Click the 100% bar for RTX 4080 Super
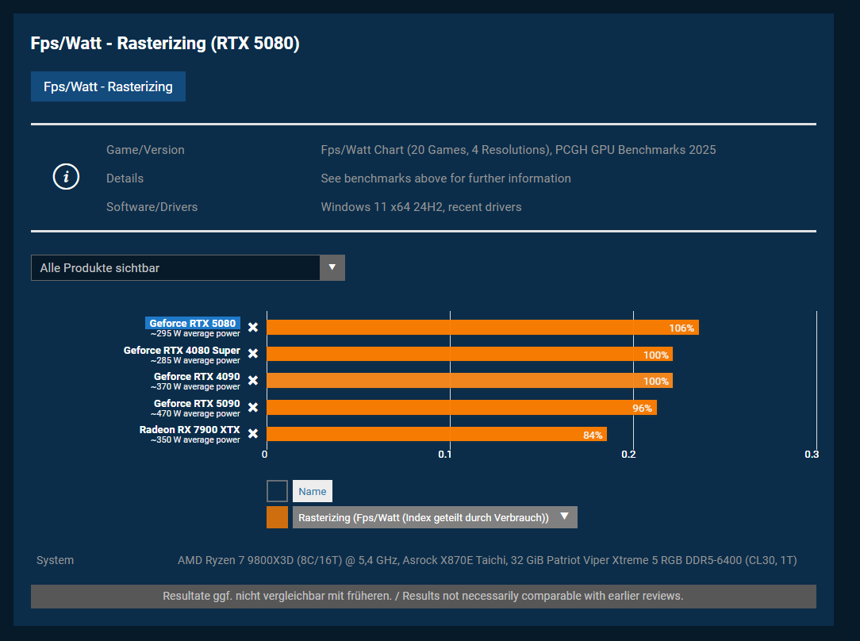 pyautogui.click(x=470, y=355)
